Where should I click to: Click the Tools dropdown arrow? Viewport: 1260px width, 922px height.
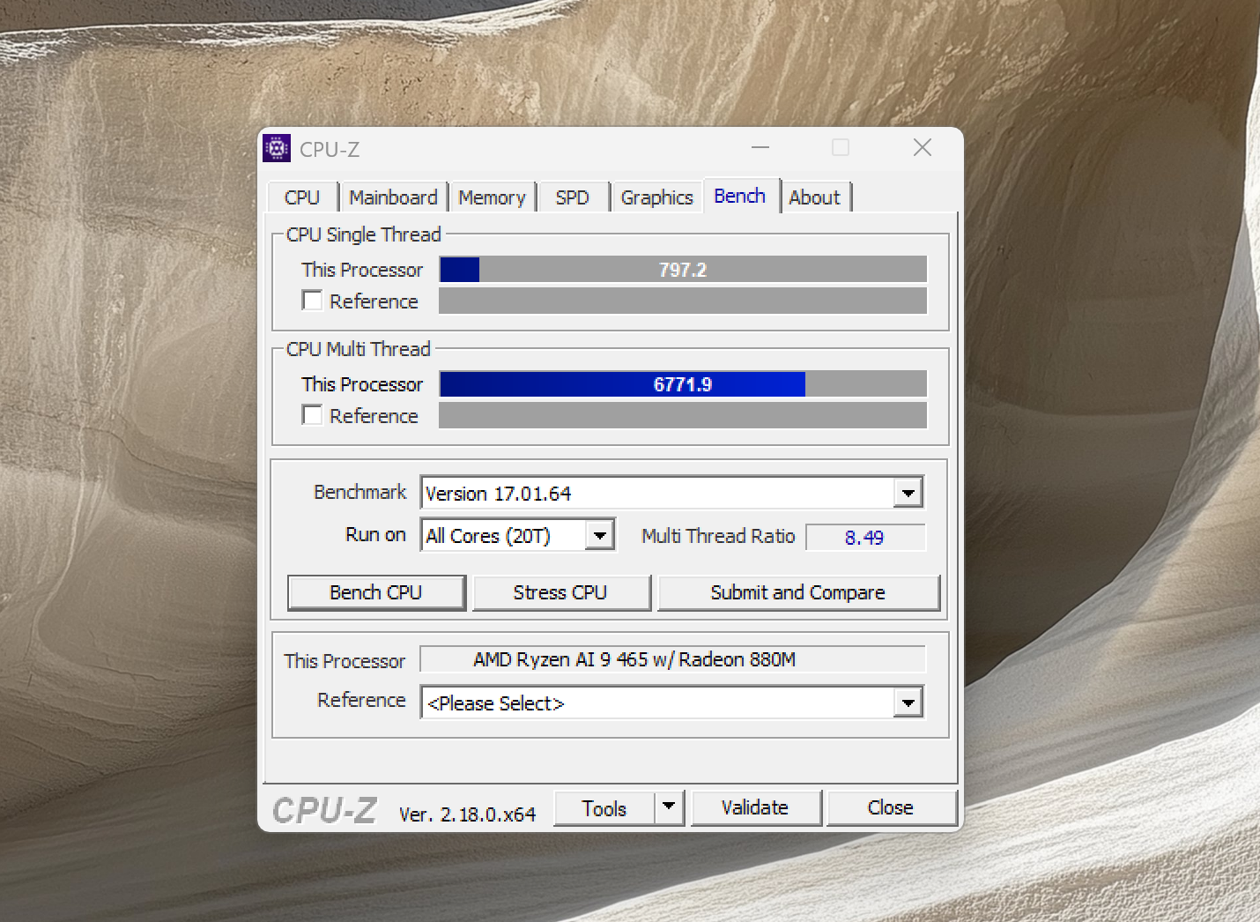coord(669,807)
